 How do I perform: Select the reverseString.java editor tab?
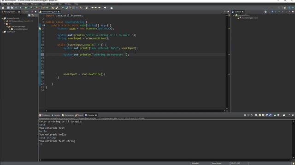49,12
